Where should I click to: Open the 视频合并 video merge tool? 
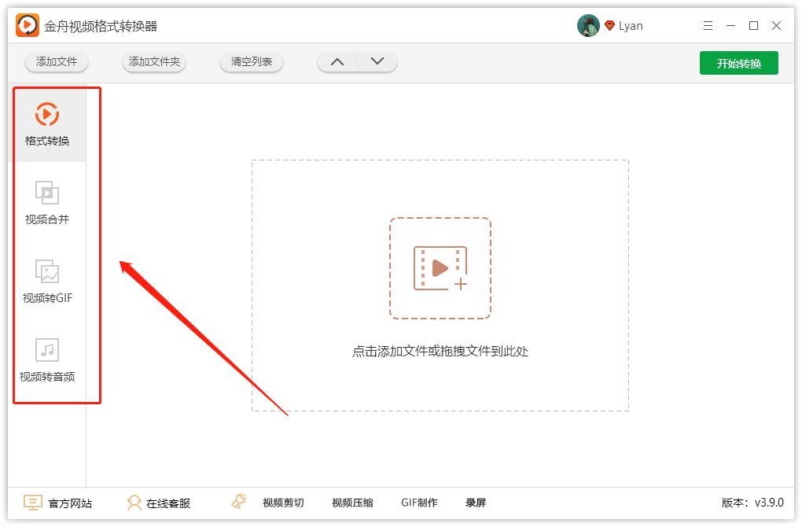46,202
